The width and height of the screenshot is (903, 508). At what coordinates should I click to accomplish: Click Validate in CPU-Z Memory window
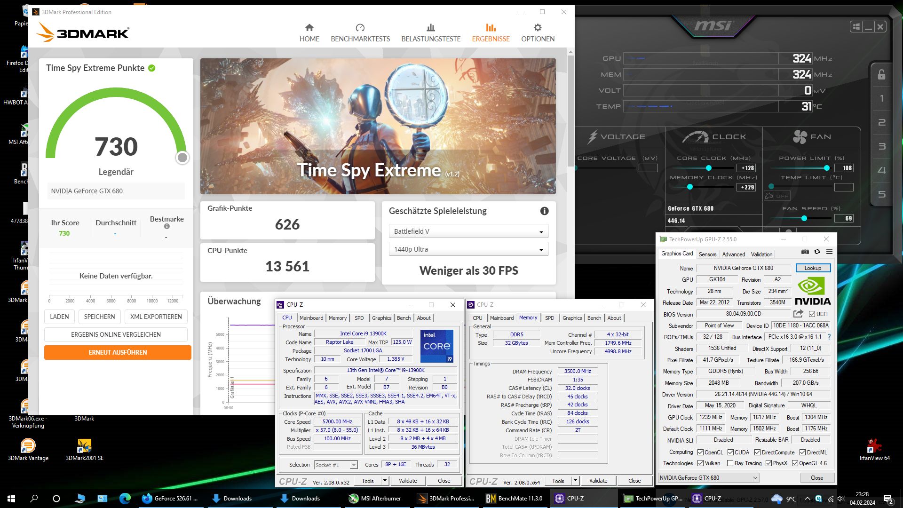598,481
